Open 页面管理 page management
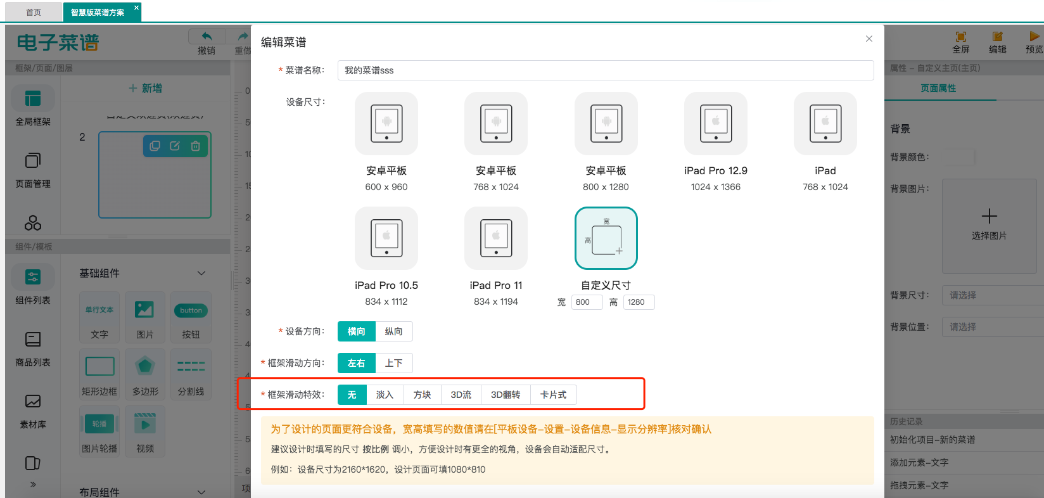Image resolution: width=1044 pixels, height=498 pixels. point(33,168)
